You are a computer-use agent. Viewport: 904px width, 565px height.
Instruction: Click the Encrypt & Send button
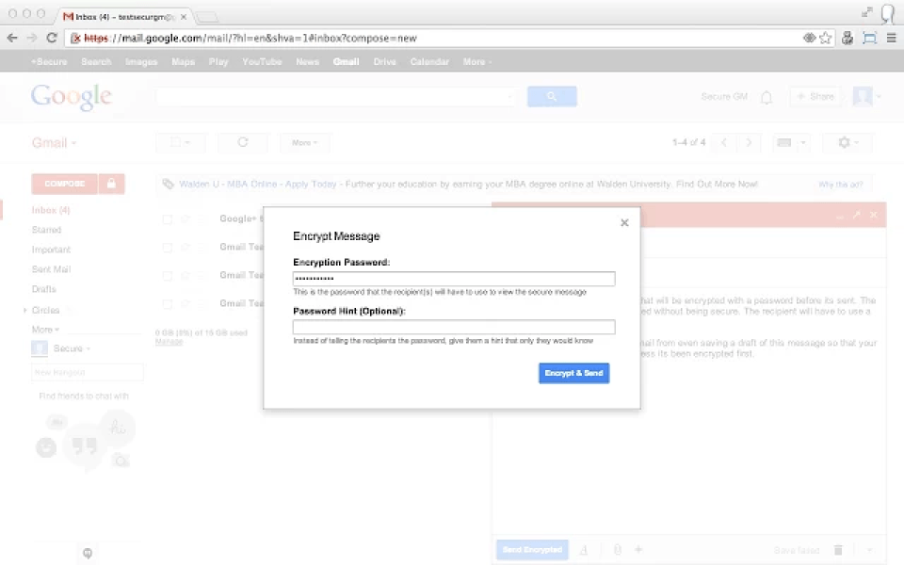573,373
